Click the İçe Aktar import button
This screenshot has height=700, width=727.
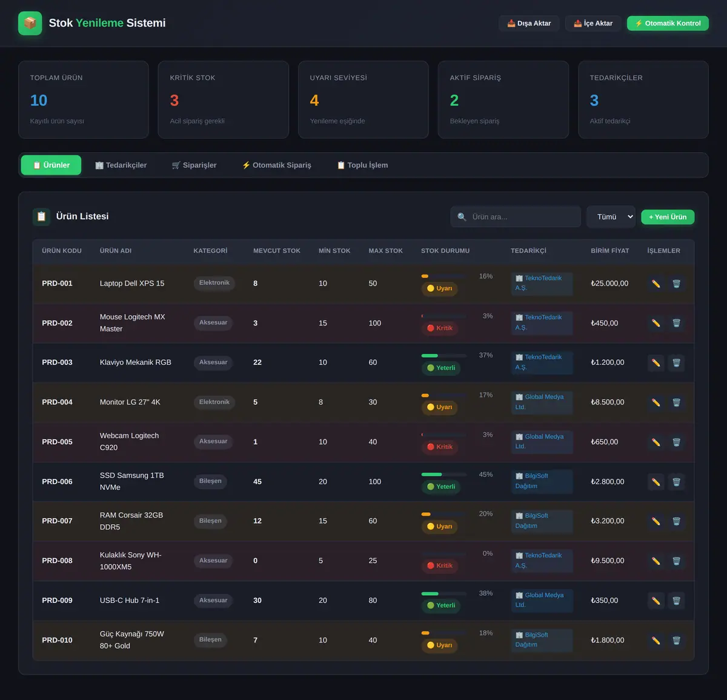point(593,23)
